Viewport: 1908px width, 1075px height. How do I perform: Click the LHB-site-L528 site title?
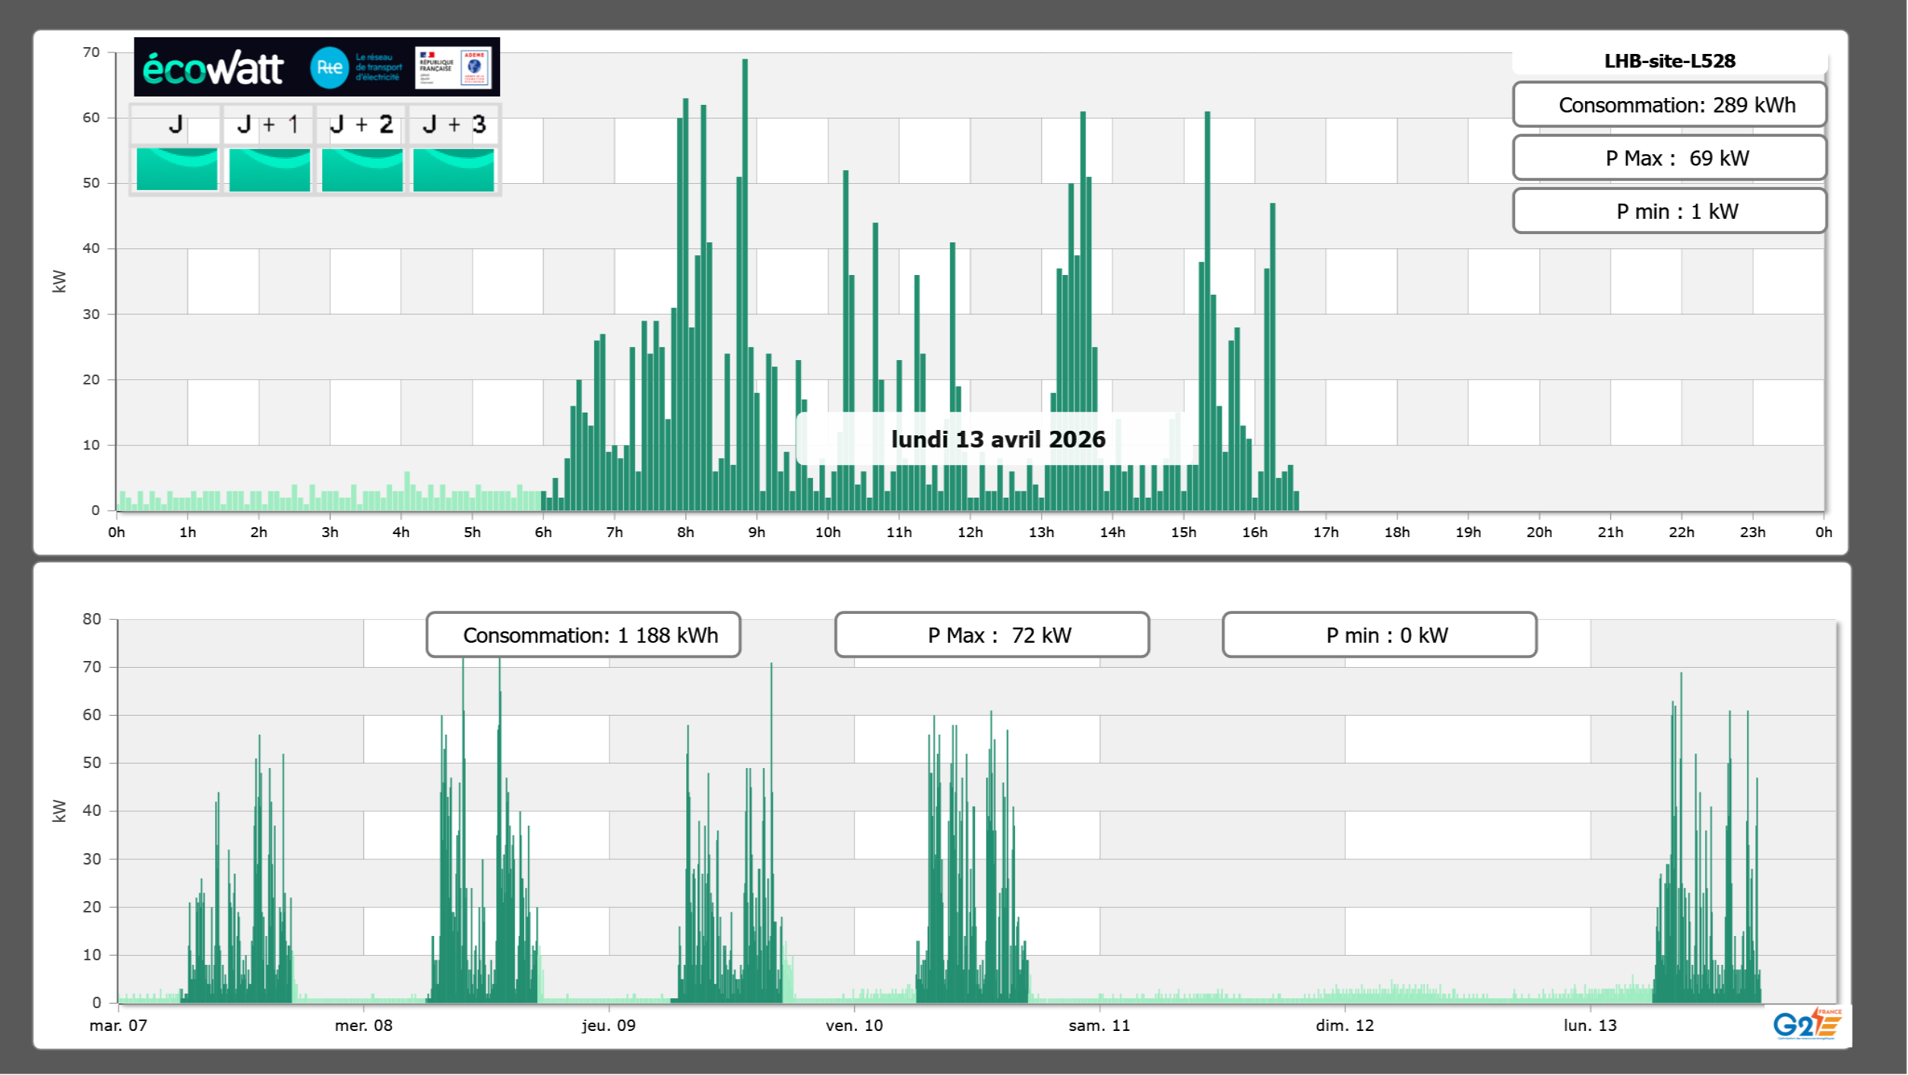(x=1669, y=61)
